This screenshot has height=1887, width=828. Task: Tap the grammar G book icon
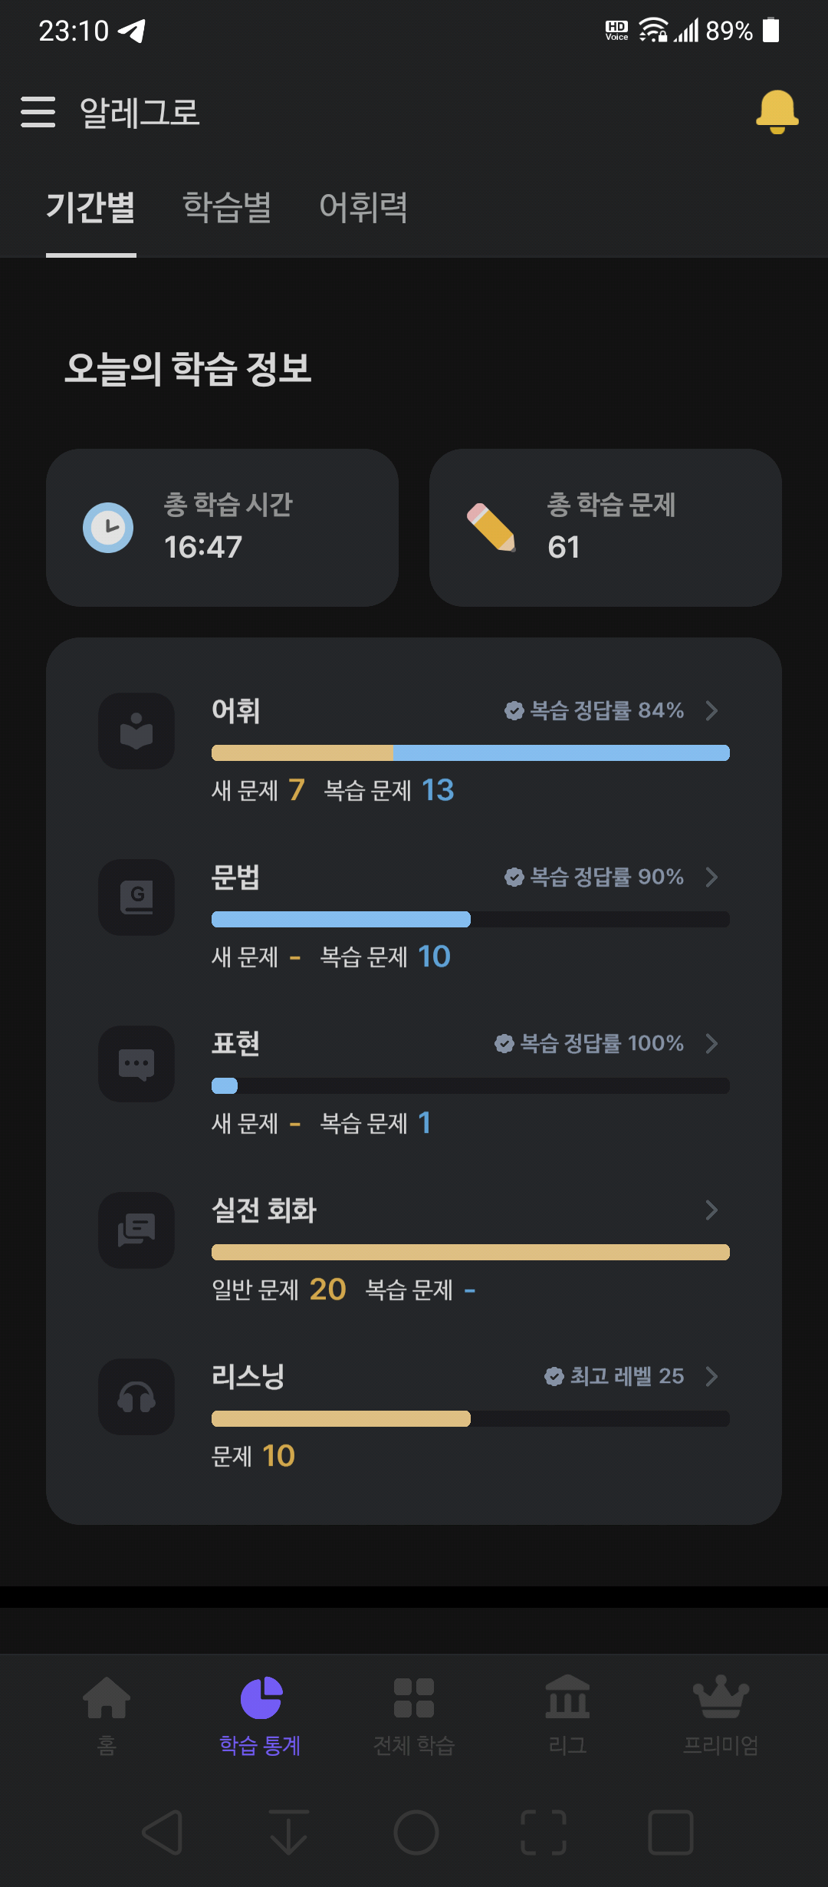pos(136,897)
